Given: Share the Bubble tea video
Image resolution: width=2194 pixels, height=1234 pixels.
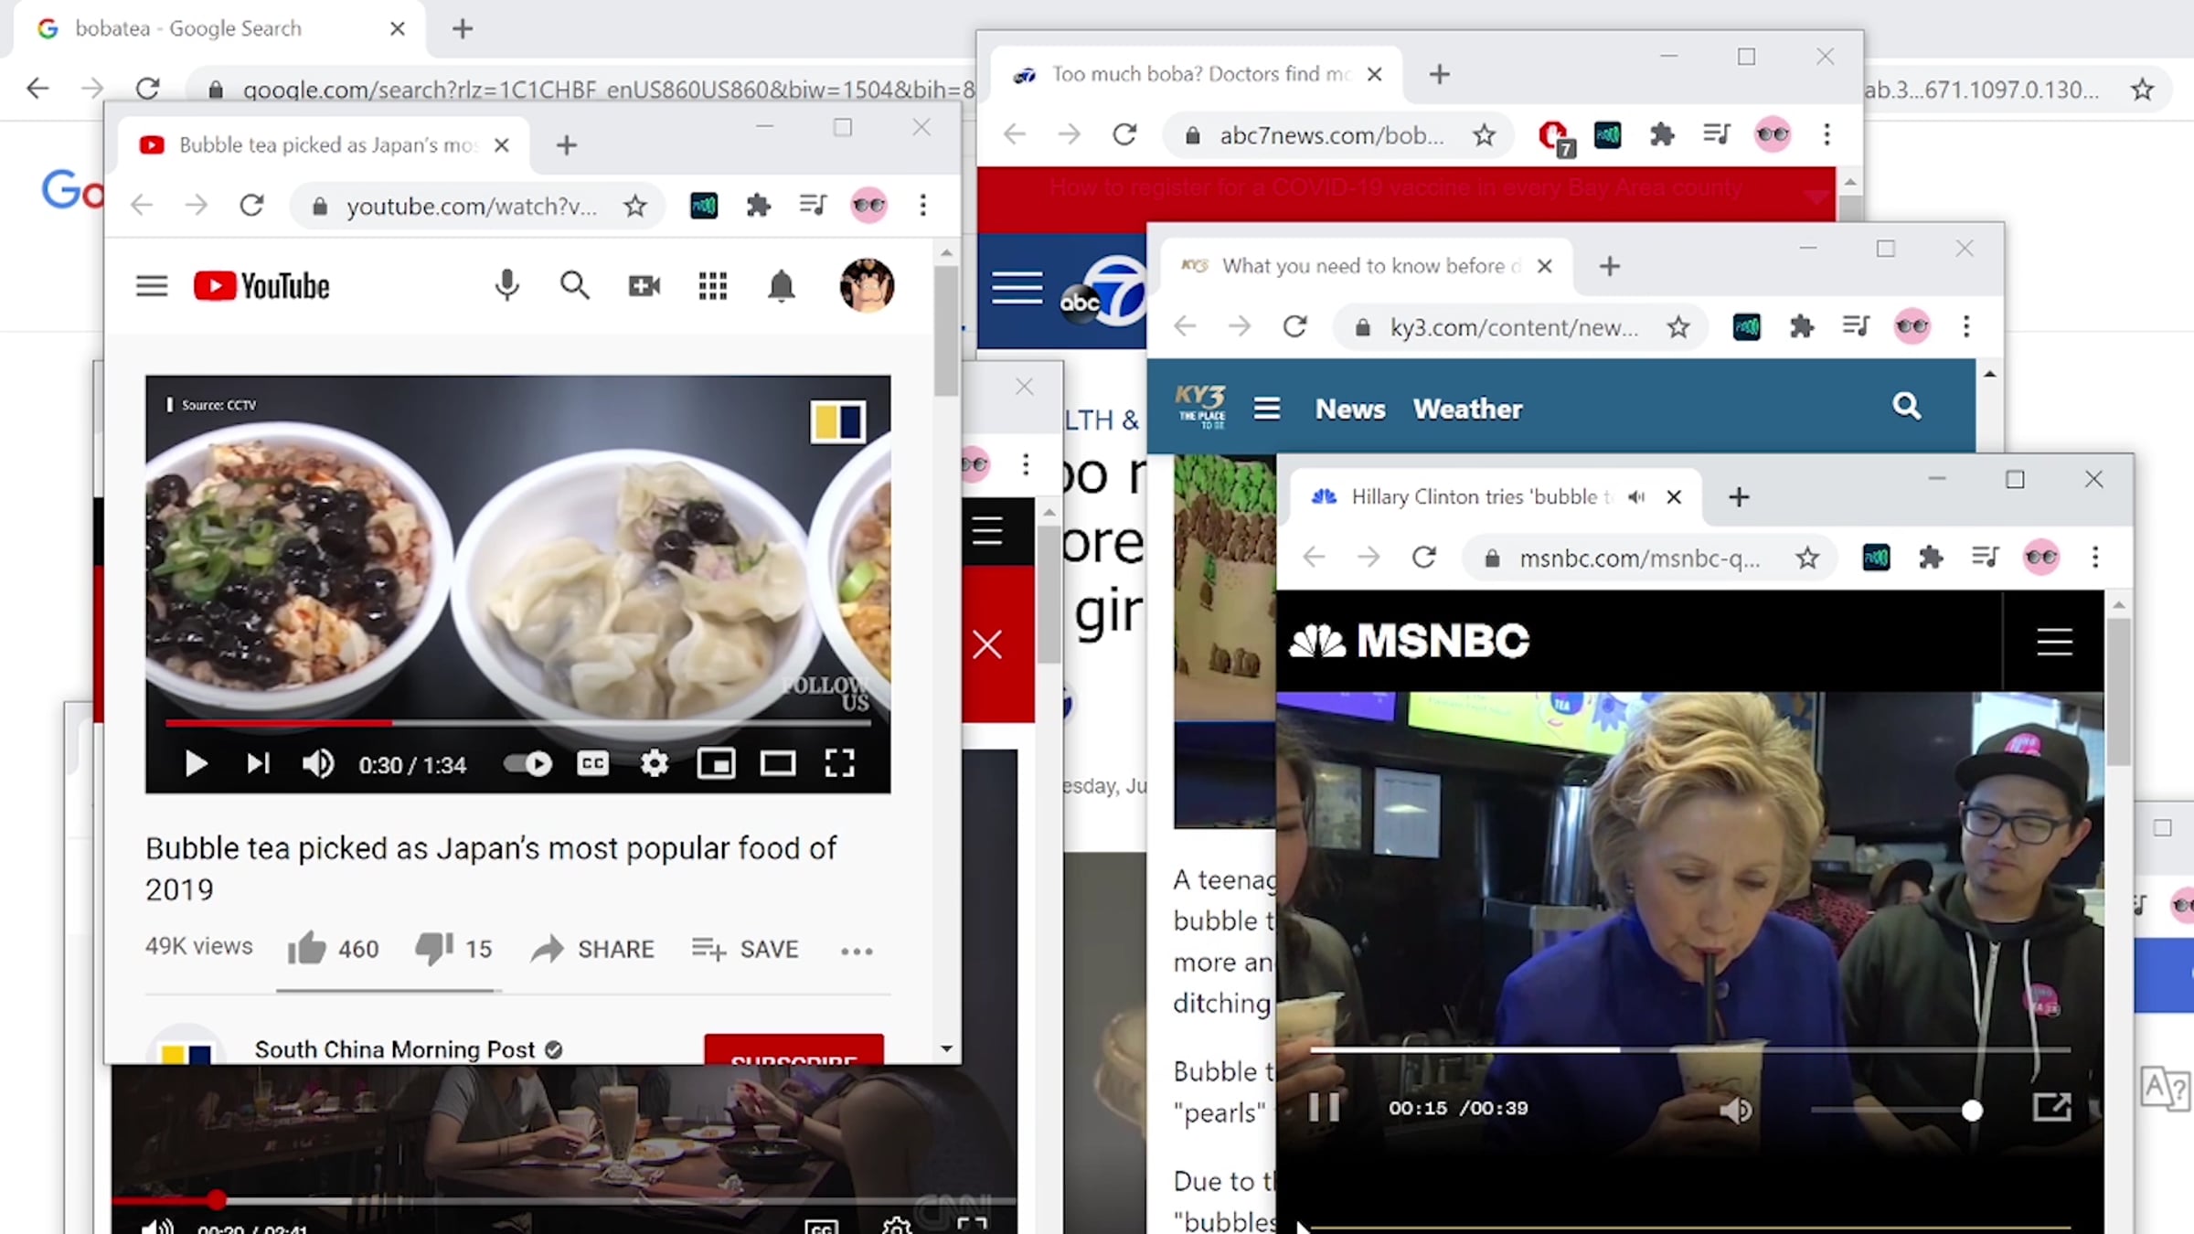Looking at the screenshot, I should pos(592,949).
